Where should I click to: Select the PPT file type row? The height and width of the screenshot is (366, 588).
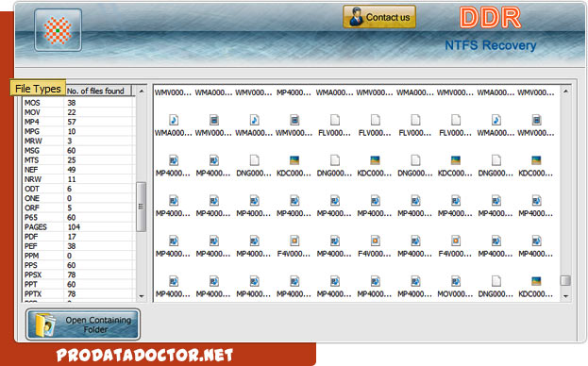[78, 284]
